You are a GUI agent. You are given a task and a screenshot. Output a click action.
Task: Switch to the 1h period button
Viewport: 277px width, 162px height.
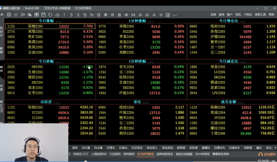92,15
